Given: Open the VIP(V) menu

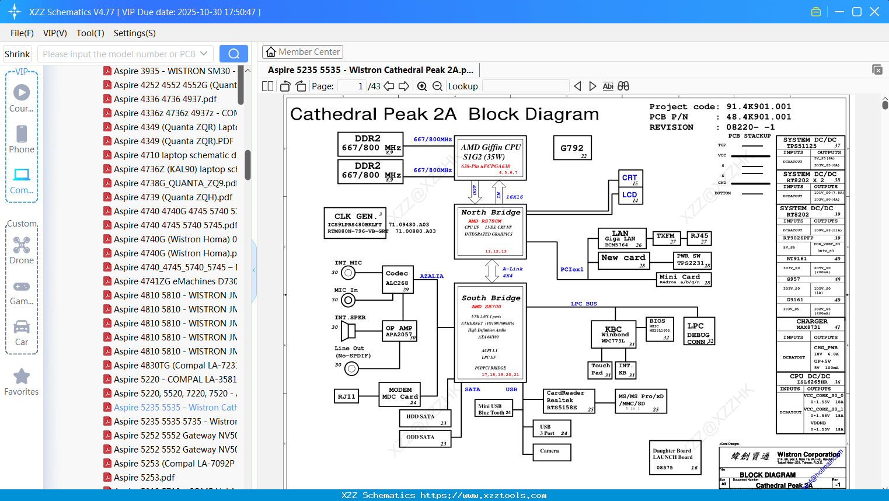Looking at the screenshot, I should [55, 33].
